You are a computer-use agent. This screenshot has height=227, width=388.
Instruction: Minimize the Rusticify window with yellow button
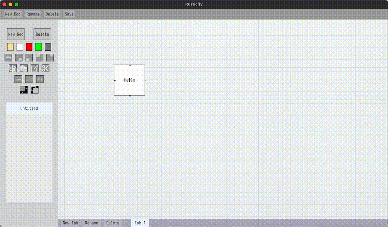click(10, 4)
